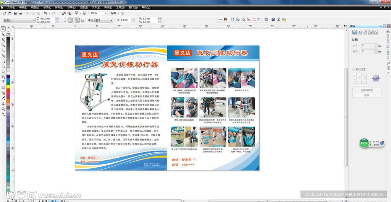Open the 文件 (File) menu

(x=11, y=8)
